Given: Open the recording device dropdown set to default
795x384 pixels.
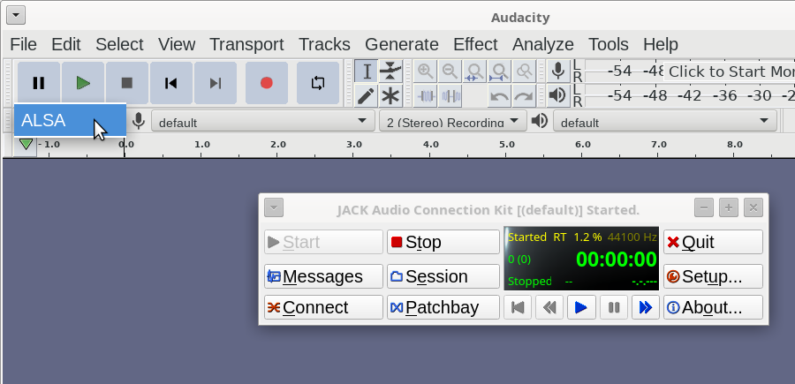Looking at the screenshot, I should (262, 122).
